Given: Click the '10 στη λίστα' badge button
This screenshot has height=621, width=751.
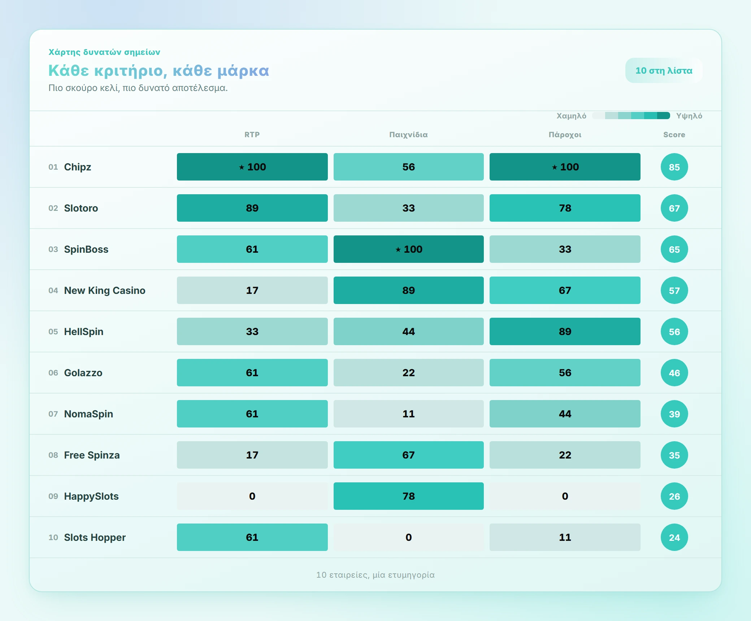Looking at the screenshot, I should [664, 70].
